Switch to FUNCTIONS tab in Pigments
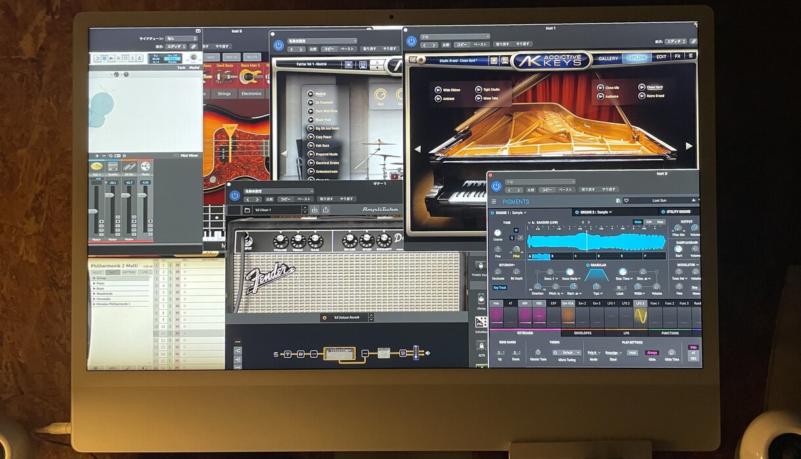Screen dimensions: 801x459 point(670,334)
